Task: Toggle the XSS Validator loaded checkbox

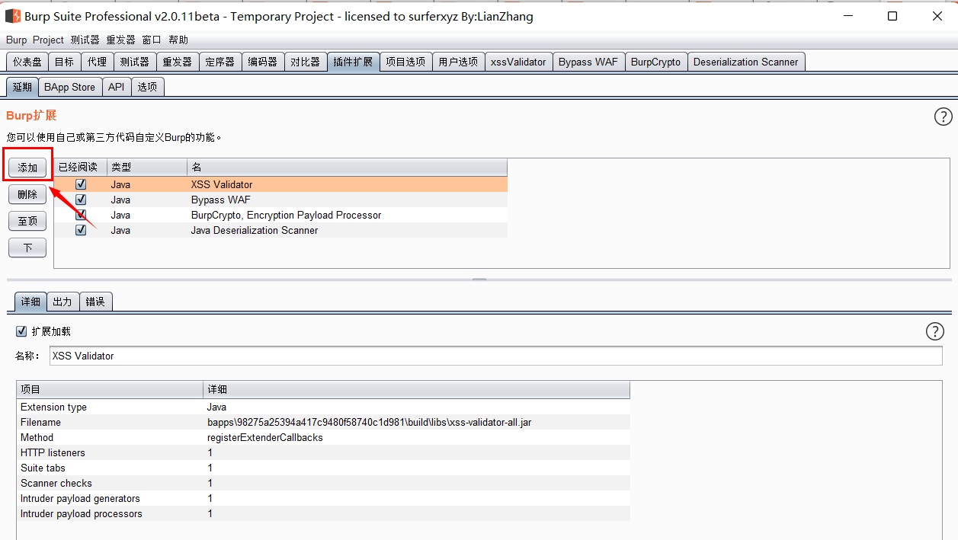Action: [81, 184]
